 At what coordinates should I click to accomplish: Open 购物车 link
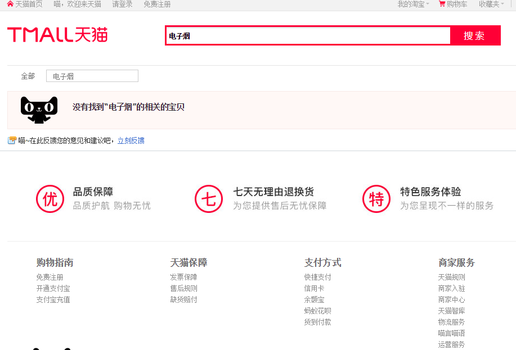click(457, 4)
